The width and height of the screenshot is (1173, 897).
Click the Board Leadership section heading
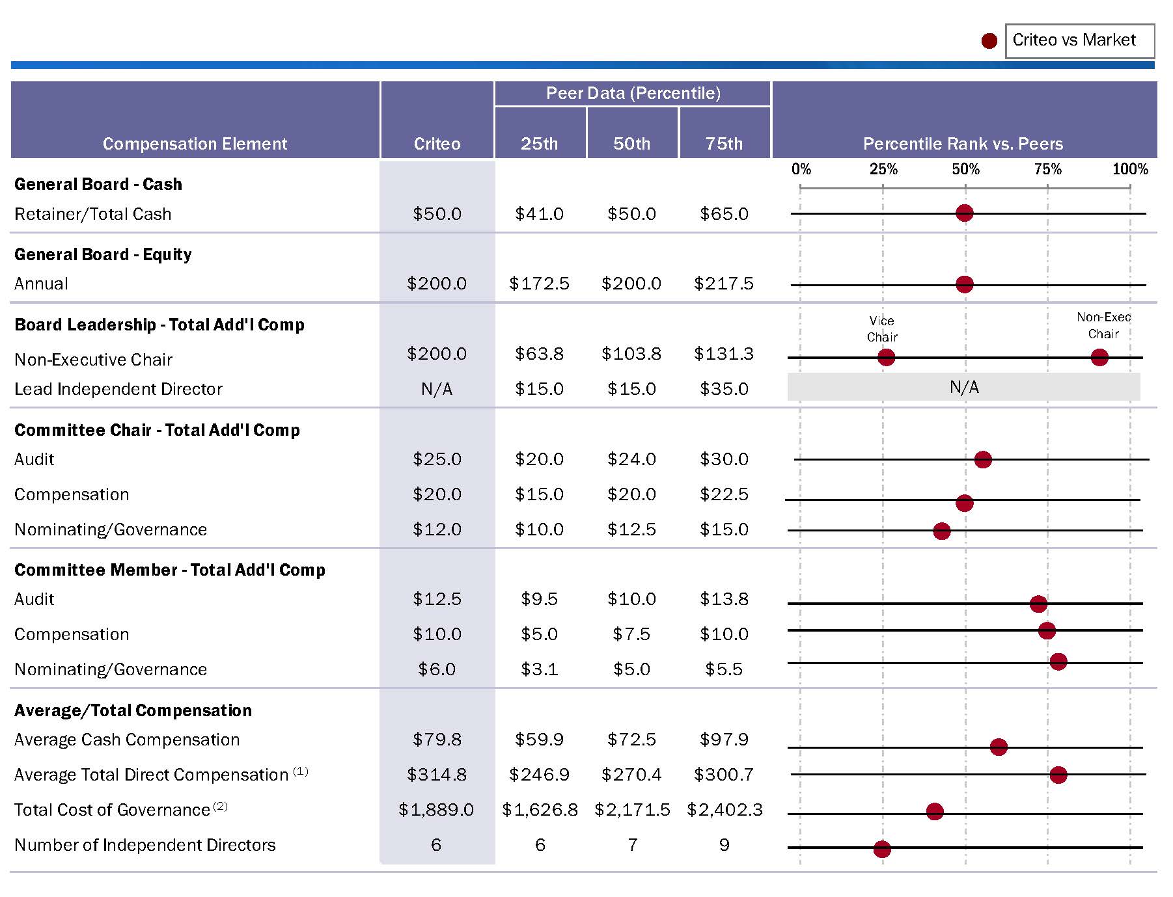coord(159,324)
